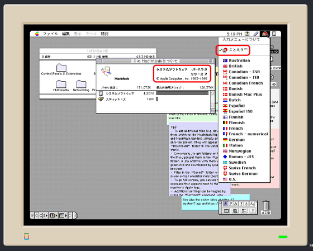Choose the plain French layout
This screenshot has width=313, height=251.
[x=244, y=129]
